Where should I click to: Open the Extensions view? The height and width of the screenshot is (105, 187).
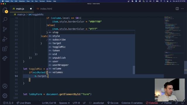(x=5, y=49)
